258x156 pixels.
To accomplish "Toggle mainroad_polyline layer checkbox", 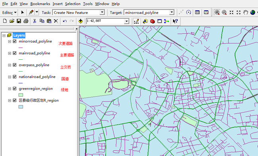I will click(15, 53).
